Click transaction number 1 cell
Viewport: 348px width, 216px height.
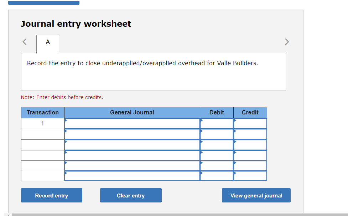pyautogui.click(x=43, y=124)
